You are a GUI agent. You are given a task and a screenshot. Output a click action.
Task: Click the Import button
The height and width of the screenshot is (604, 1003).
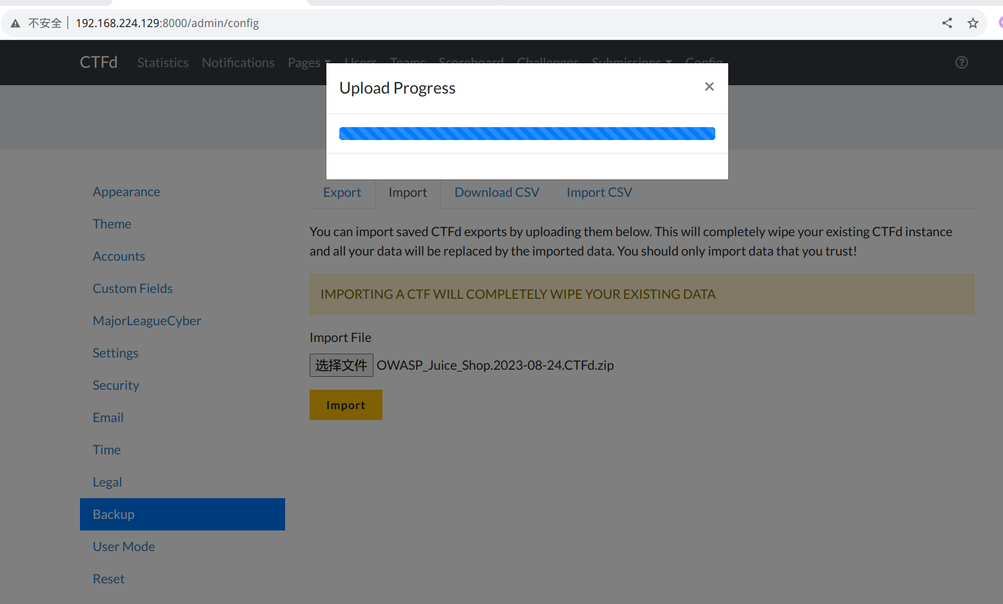[346, 405]
